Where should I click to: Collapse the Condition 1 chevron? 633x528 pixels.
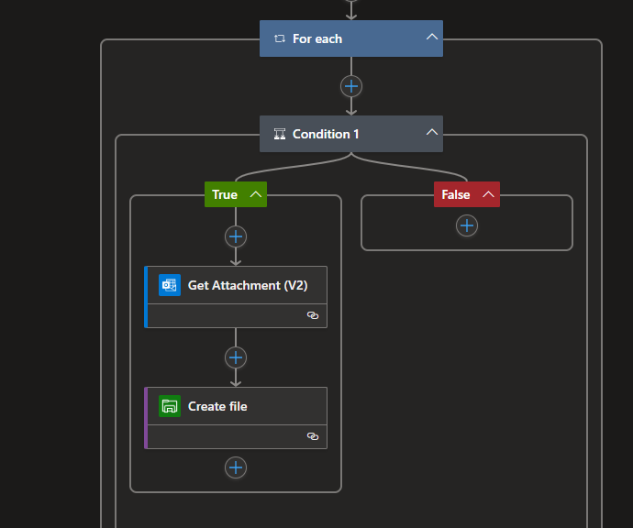pos(432,132)
